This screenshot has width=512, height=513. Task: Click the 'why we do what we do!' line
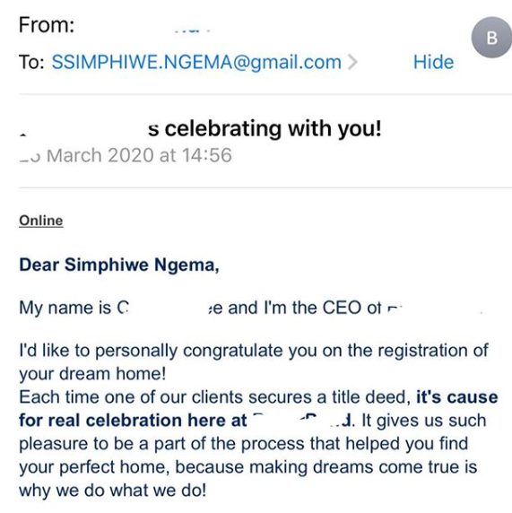point(113,491)
